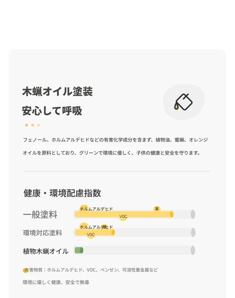Click the 健康・環境配慮指数 section title
The image size is (235, 298).
click(x=62, y=193)
